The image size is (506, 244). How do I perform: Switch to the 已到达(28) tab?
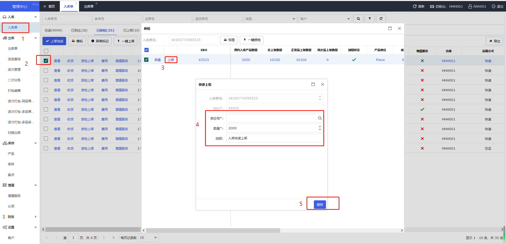point(79,30)
